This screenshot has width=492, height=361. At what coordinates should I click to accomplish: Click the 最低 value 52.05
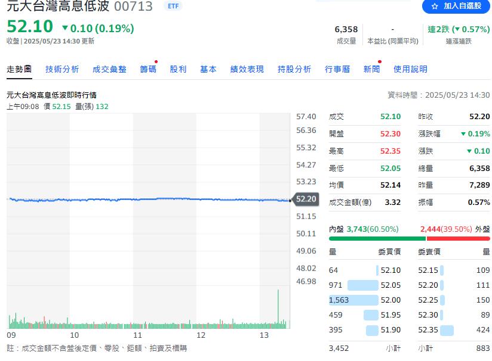(x=390, y=169)
